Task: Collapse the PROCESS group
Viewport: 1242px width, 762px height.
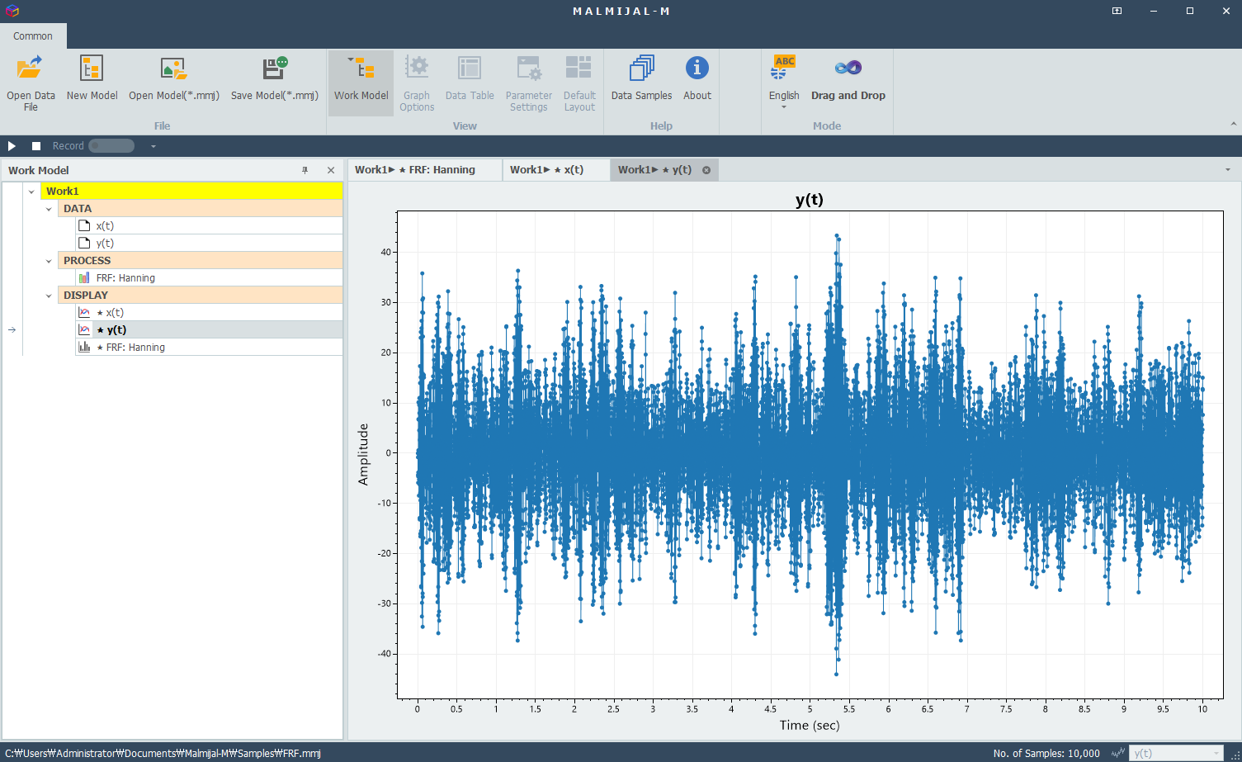Action: (49, 261)
